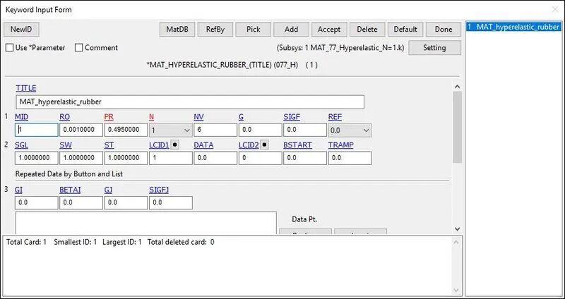The image size is (565, 299).
Task: Click the Pick button
Action: 254,30
